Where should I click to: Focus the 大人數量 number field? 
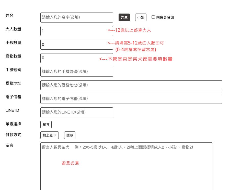77,31
